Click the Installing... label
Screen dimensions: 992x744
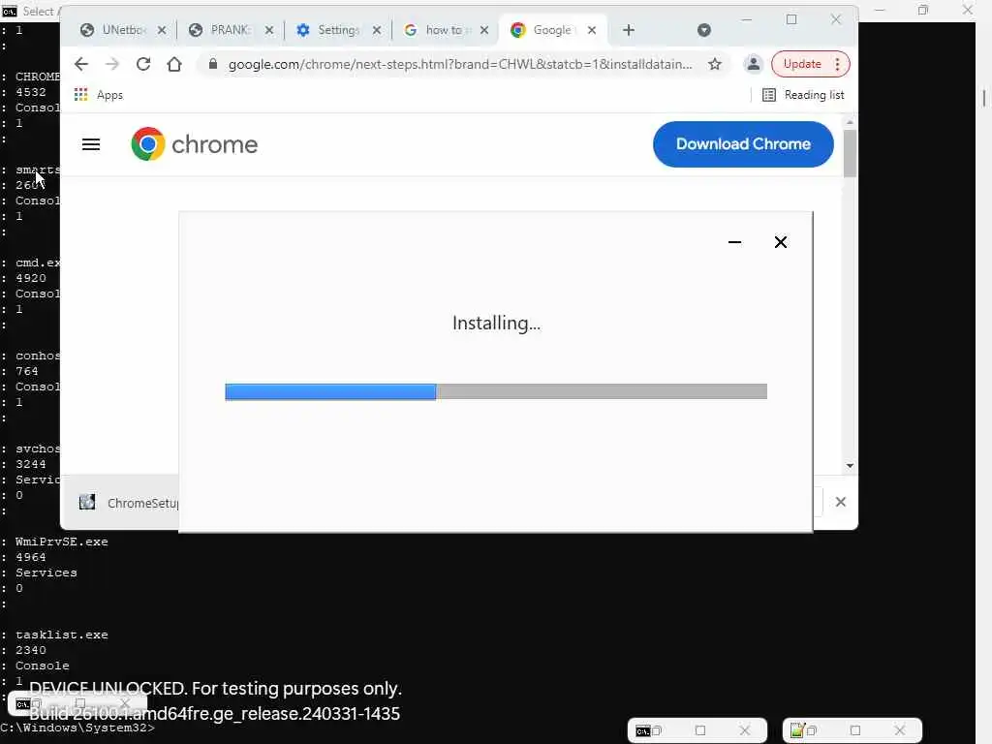497,324
